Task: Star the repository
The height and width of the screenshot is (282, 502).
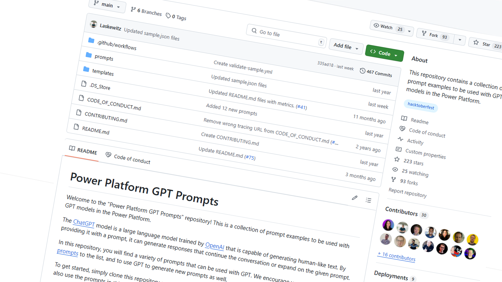Action: coord(486,44)
